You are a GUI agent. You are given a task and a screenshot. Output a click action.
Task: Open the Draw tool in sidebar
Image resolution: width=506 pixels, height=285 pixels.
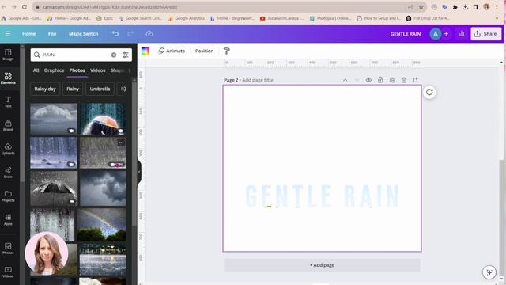click(x=8, y=173)
